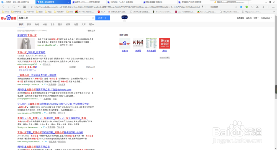Open the hamburger main menu icon
The image size is (277, 150).
(273, 7)
